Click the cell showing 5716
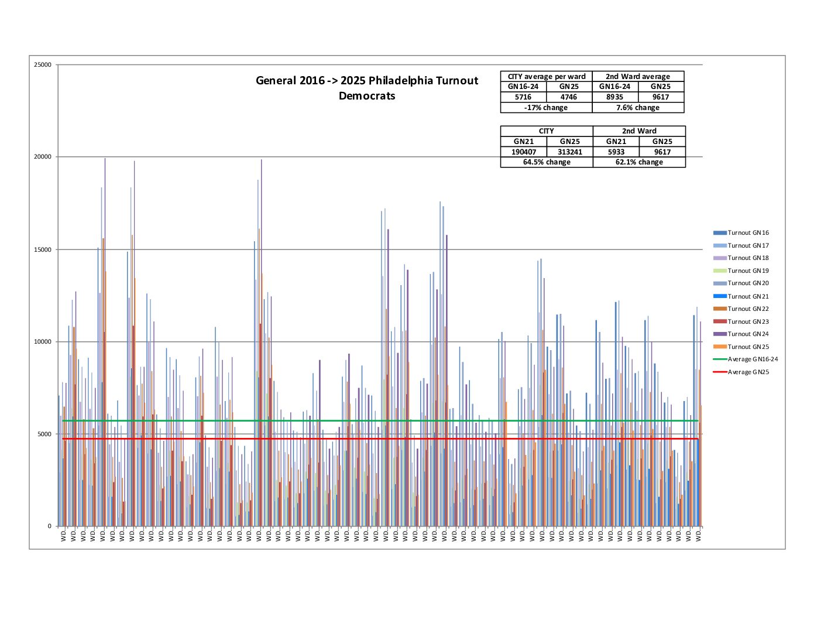This screenshot has height=637, width=824. (523, 97)
